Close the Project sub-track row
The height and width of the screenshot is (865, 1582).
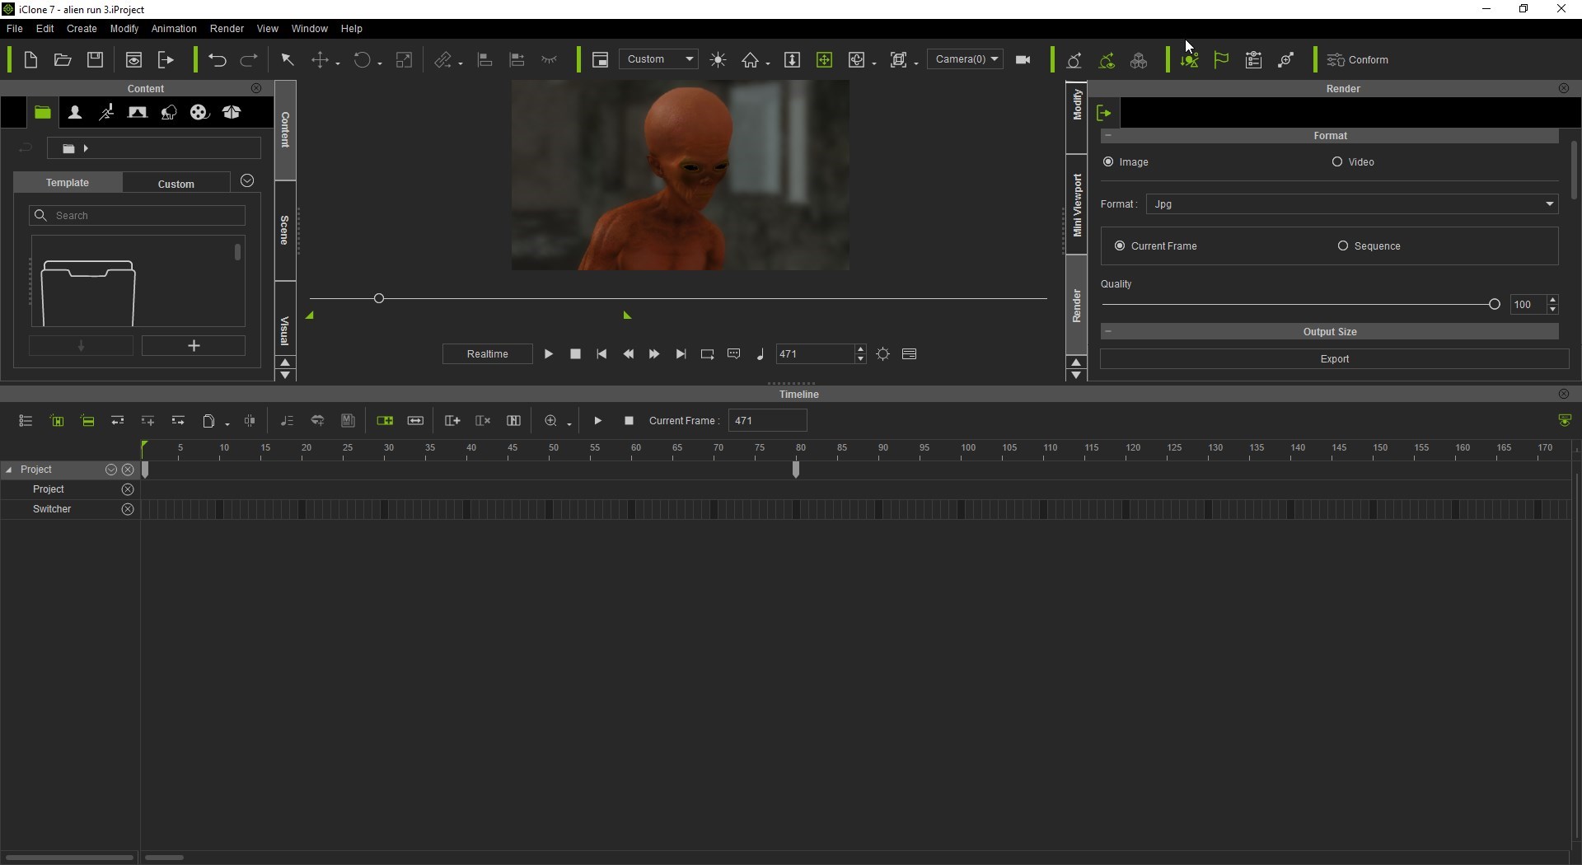(x=128, y=489)
